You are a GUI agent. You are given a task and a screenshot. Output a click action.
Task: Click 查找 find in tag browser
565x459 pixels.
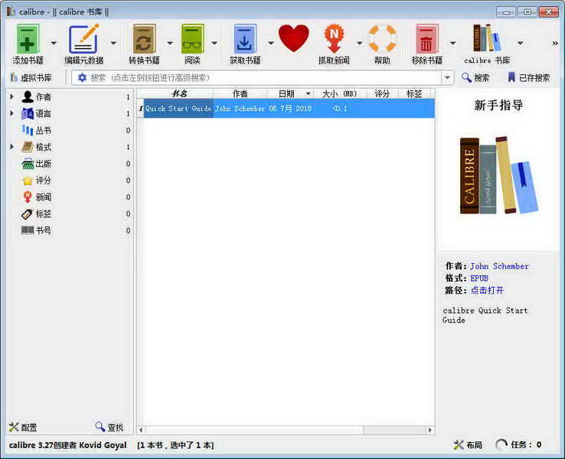(x=109, y=428)
